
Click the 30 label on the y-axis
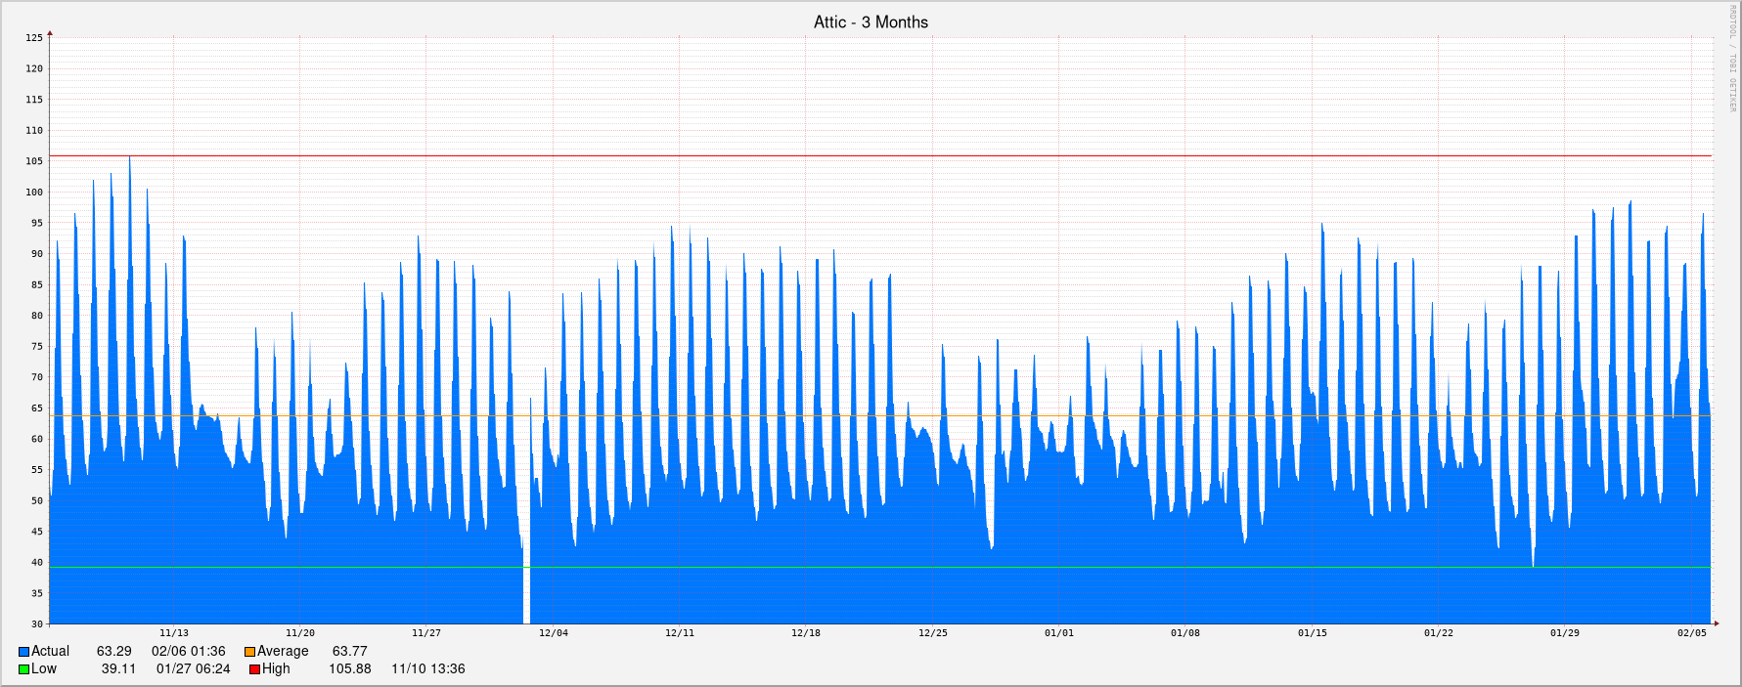pyautogui.click(x=37, y=623)
